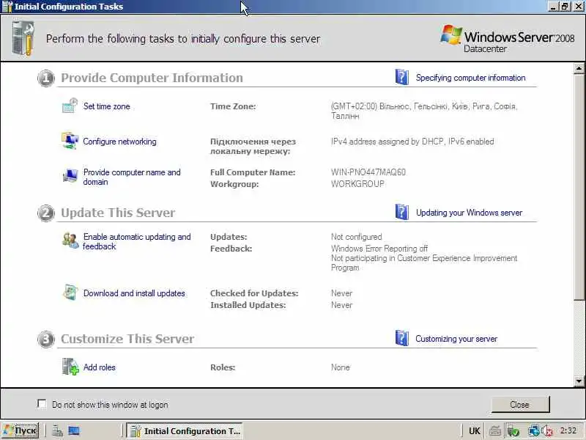
Task: Click the Close button at bottom
Action: pos(520,405)
